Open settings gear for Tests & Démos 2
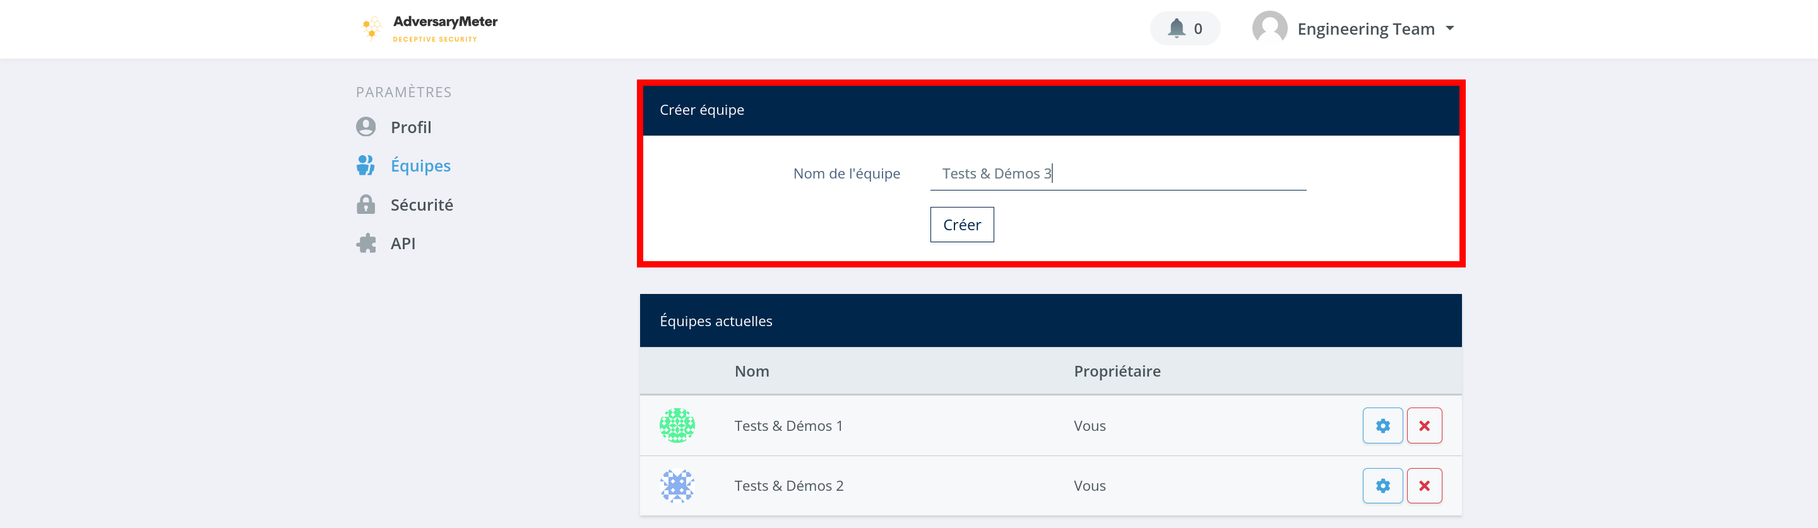 [1382, 486]
